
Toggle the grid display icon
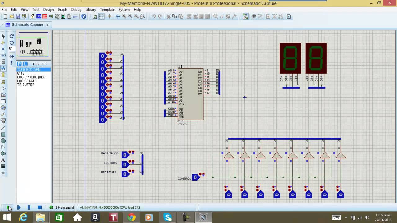101,16
